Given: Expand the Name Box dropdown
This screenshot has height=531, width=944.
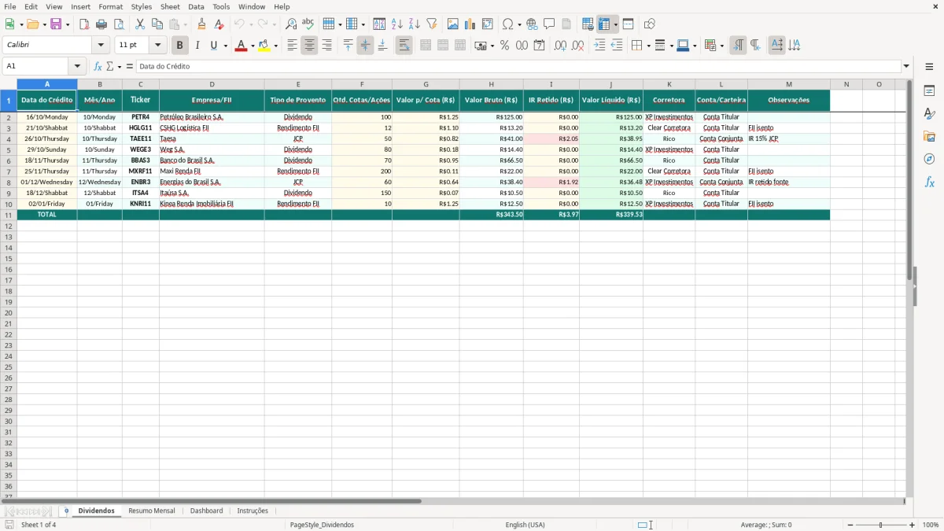Looking at the screenshot, I should point(77,66).
